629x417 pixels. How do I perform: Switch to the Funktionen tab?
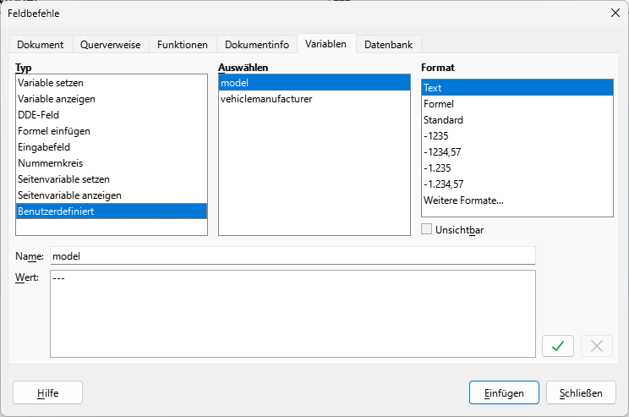click(x=182, y=44)
